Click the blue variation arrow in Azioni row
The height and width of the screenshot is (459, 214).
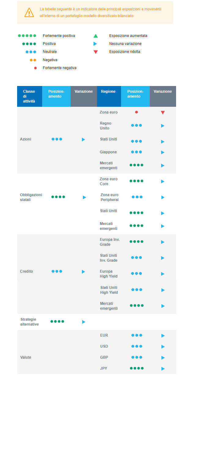tap(83, 140)
